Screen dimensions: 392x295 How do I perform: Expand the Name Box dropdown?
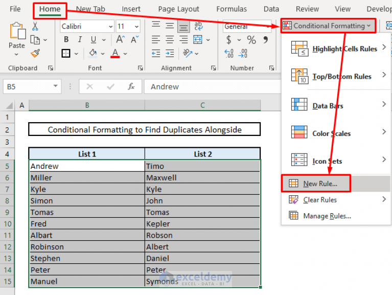pyautogui.click(x=56, y=86)
